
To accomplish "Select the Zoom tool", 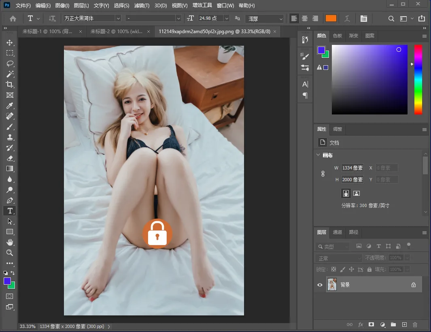I will [10, 253].
